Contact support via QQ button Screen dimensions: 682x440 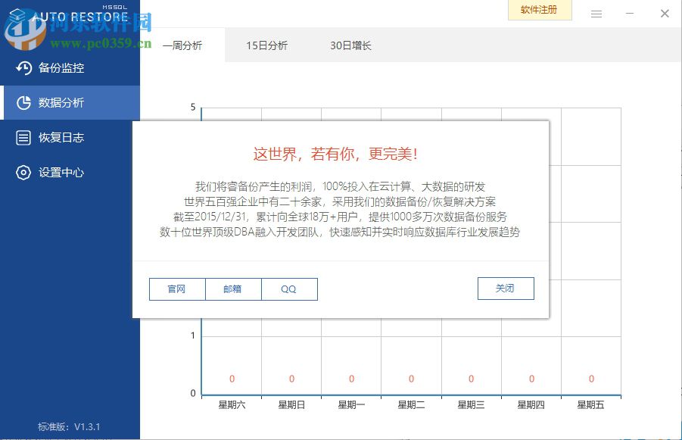pyautogui.click(x=289, y=289)
